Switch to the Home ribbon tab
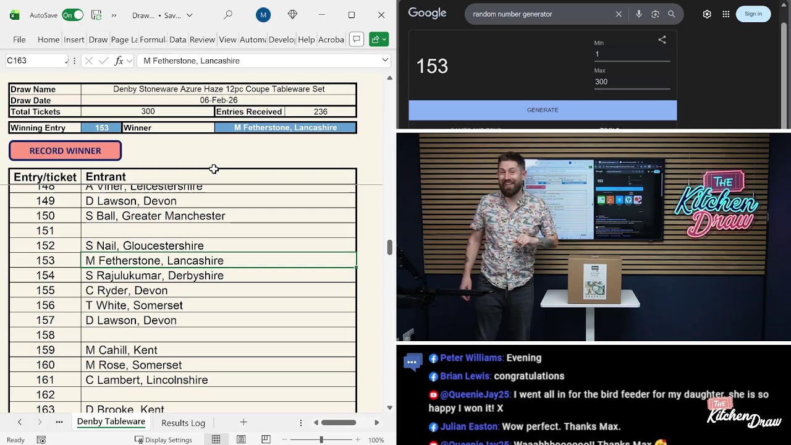791x445 pixels. click(x=48, y=40)
